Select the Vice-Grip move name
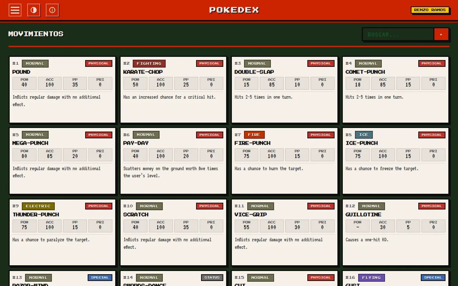This screenshot has width=458, height=286. (251, 214)
